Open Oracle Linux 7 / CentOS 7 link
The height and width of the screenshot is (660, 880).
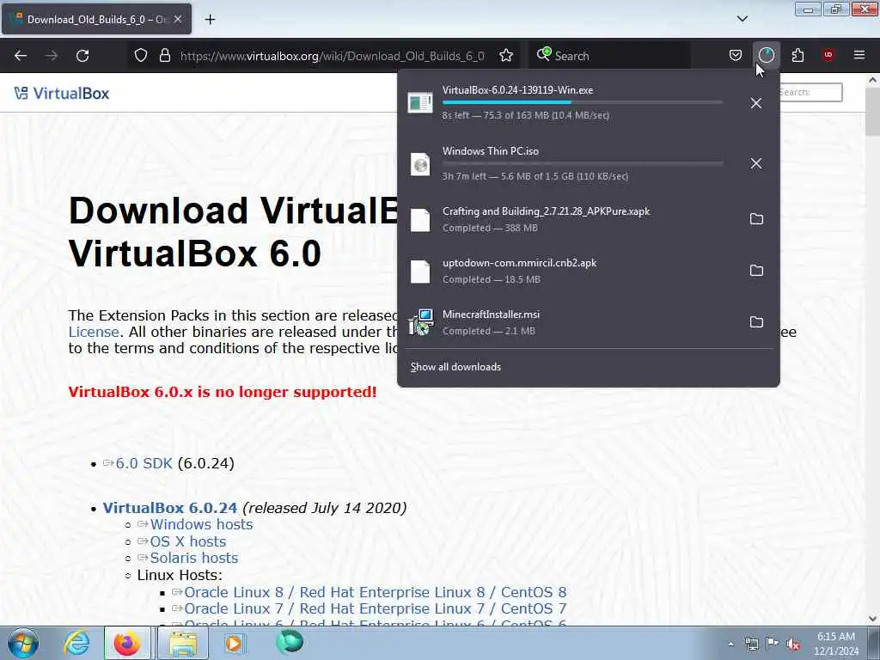tap(375, 608)
